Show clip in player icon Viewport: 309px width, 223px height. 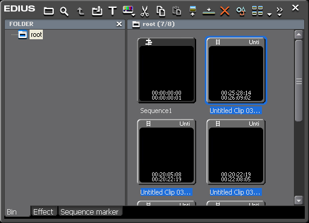tap(193, 11)
